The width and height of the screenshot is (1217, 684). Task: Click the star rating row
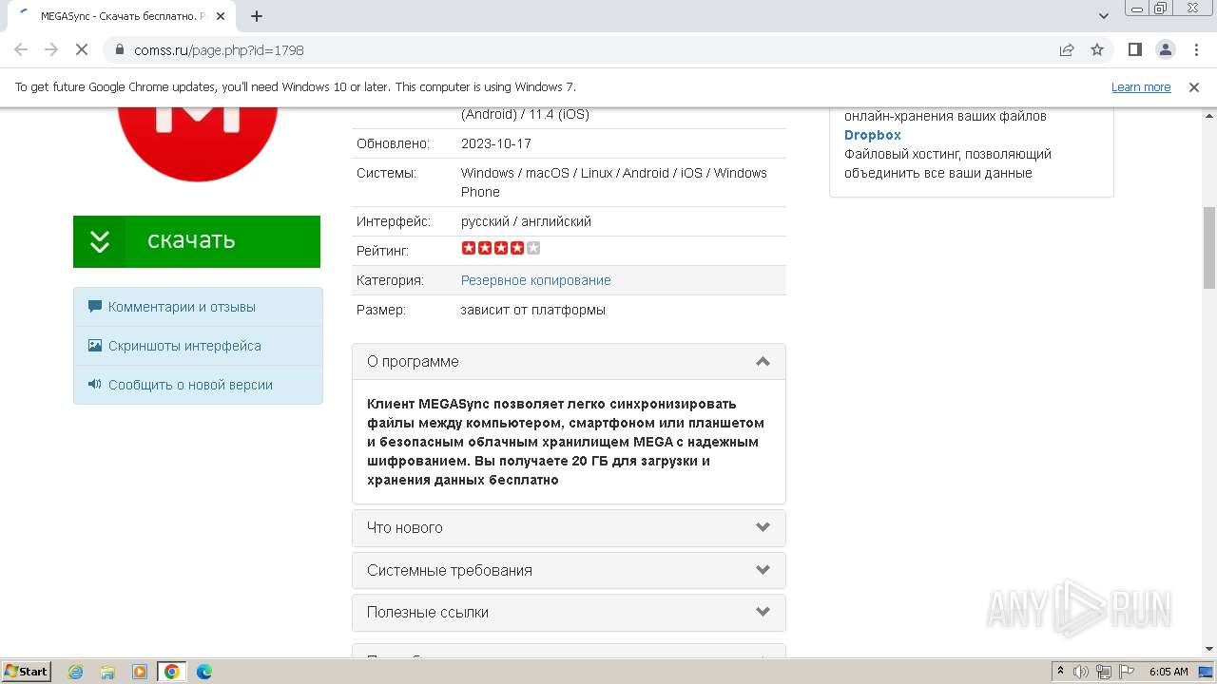(501, 249)
